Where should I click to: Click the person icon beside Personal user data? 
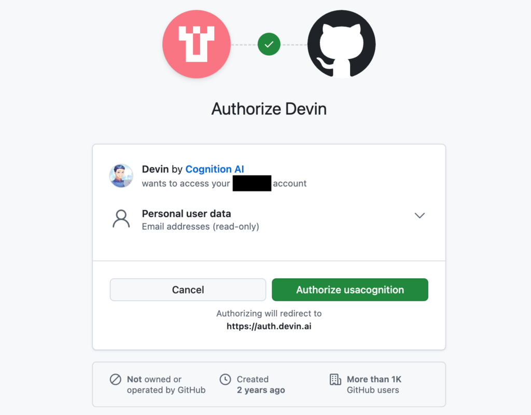(121, 219)
